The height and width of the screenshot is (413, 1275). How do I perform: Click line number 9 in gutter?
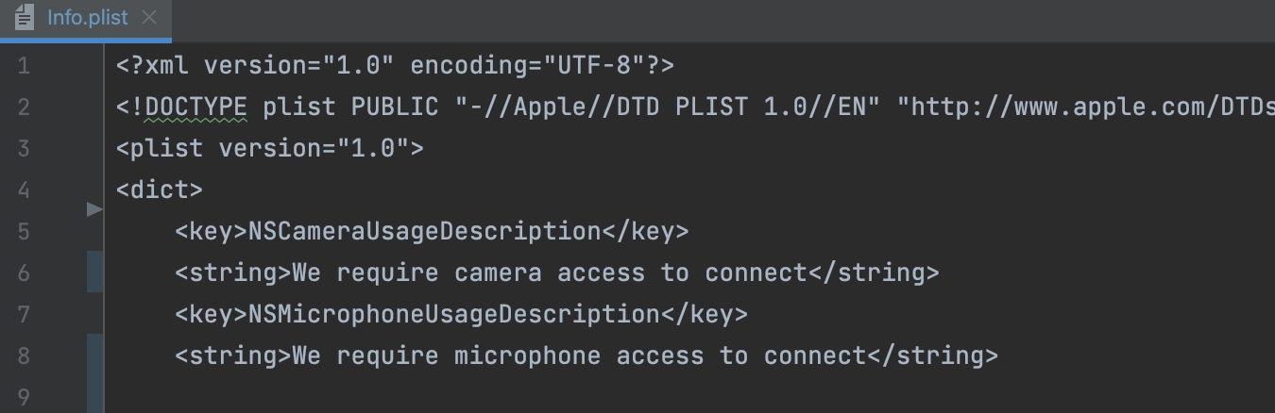tap(23, 397)
